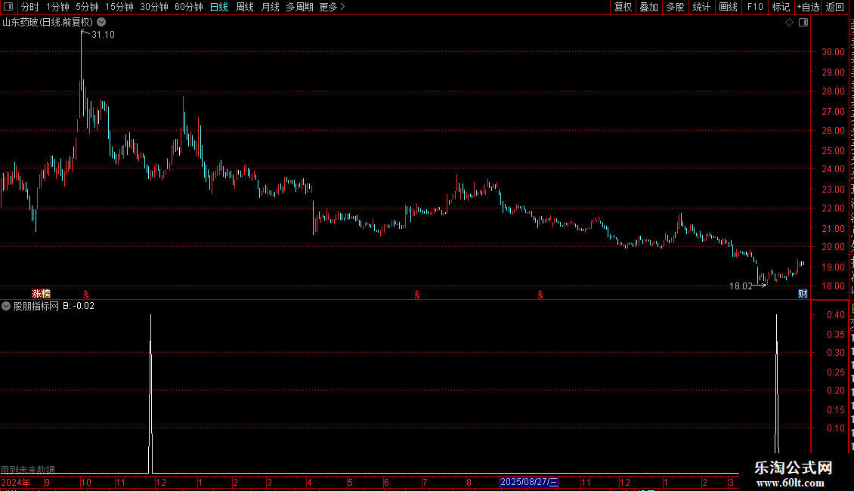Open the 股朋指标网 indicator dropdown
Image resolution: width=854 pixels, height=491 pixels.
pyautogui.click(x=6, y=306)
